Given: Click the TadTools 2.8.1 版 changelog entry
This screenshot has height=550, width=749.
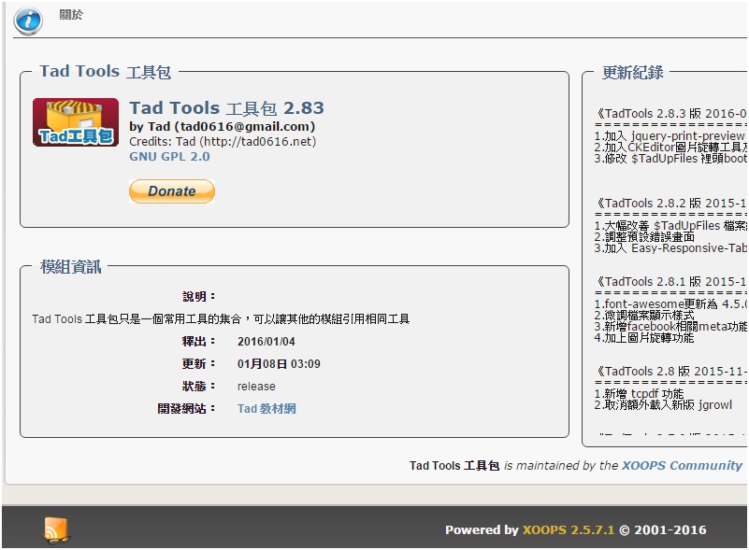Looking at the screenshot, I should 670,281.
